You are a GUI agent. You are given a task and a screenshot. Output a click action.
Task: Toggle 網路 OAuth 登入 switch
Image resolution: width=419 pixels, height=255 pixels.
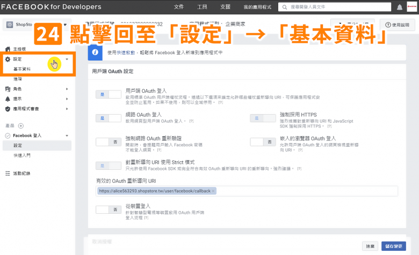pyautogui.click(x=109, y=118)
